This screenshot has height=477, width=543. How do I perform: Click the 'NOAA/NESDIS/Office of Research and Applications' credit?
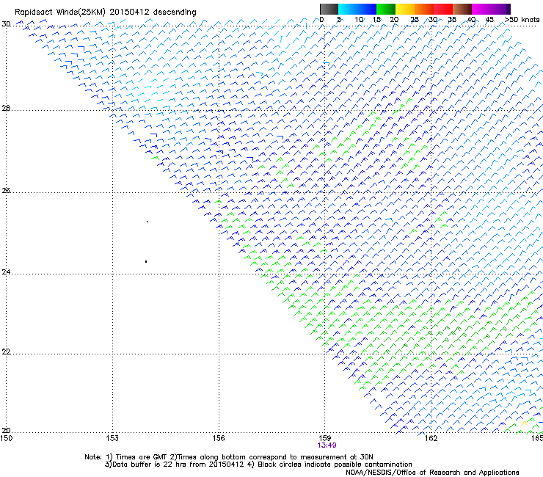point(432,473)
